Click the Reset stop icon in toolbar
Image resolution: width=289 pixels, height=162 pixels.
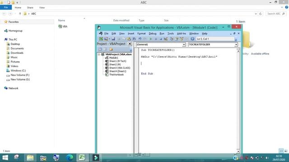coord(161,39)
